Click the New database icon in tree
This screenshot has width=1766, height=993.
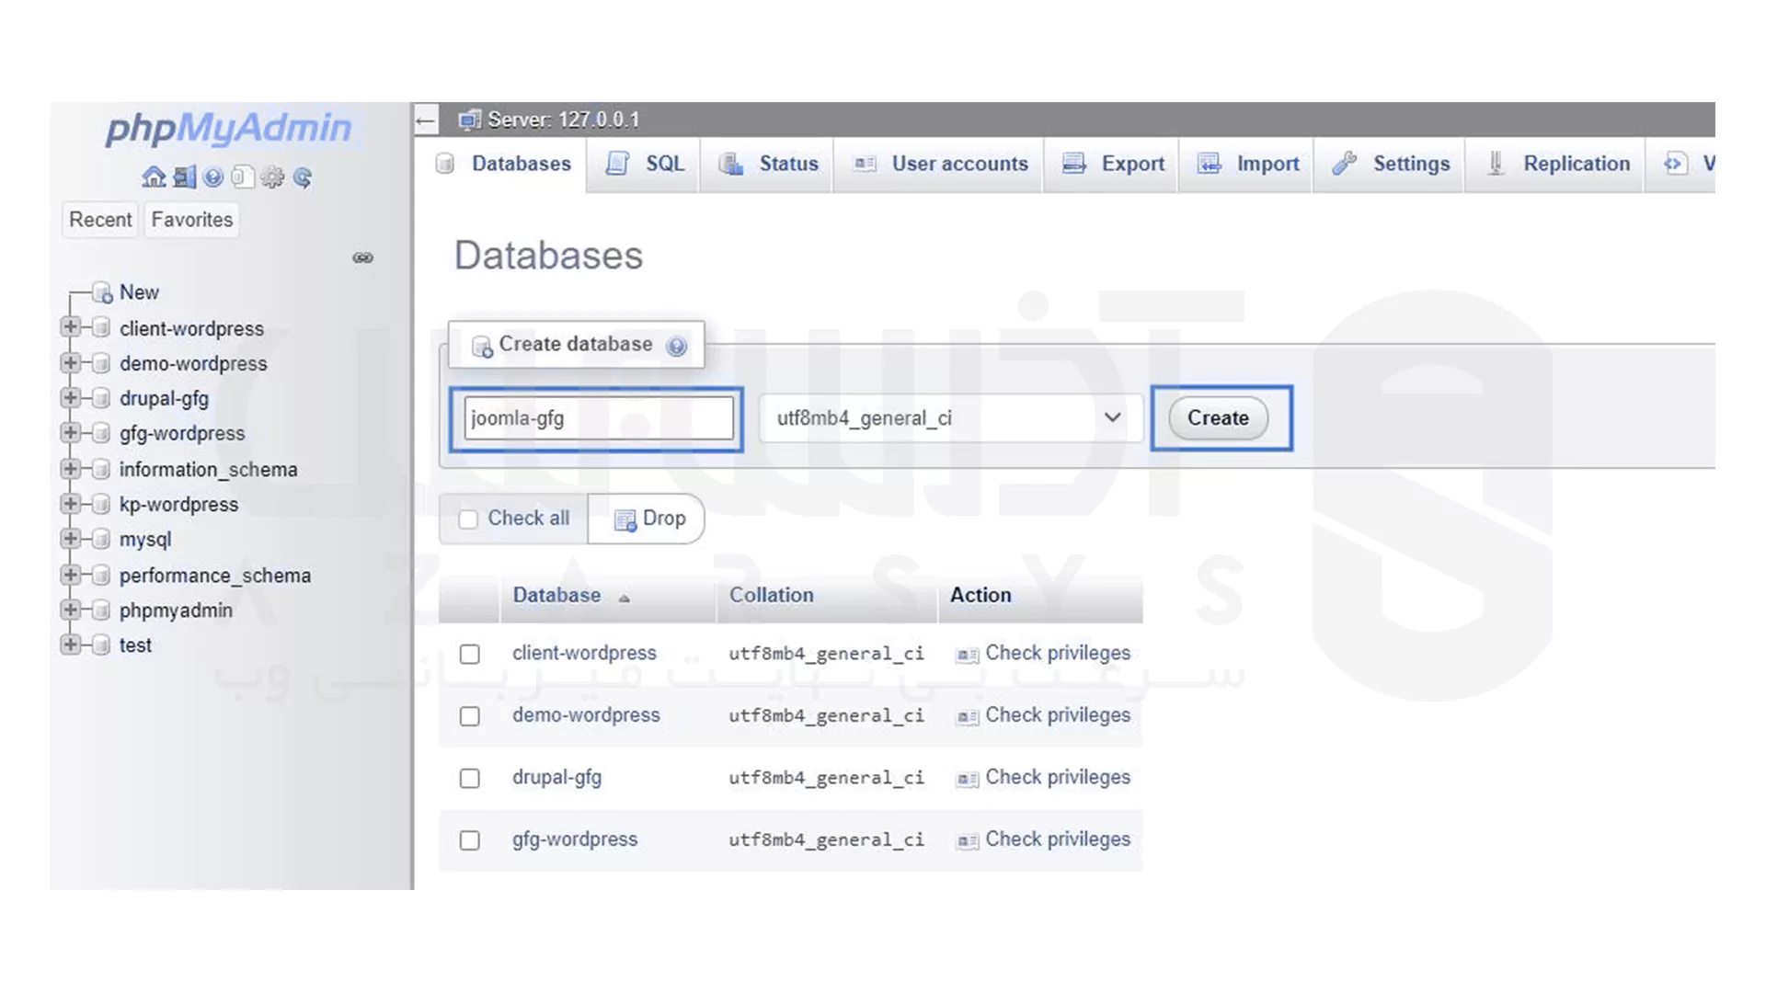click(102, 292)
